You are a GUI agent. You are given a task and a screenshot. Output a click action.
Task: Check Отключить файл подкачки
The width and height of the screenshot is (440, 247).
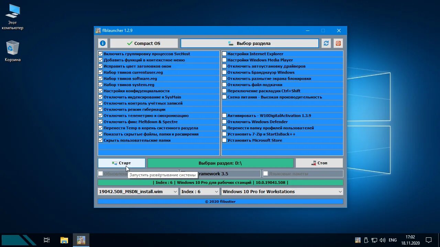[x=224, y=85]
